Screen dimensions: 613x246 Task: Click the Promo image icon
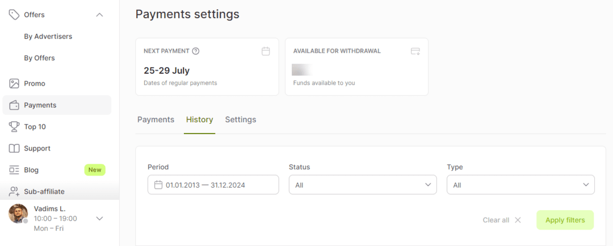pos(14,84)
